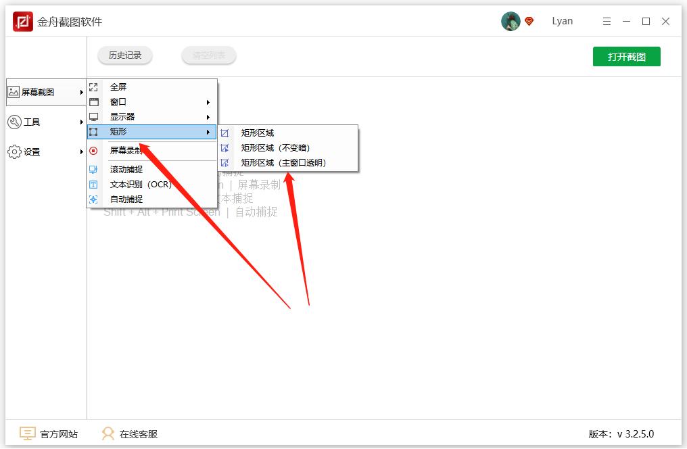Click the 矩形区域（主窗口透明）icon

pyautogui.click(x=225, y=162)
